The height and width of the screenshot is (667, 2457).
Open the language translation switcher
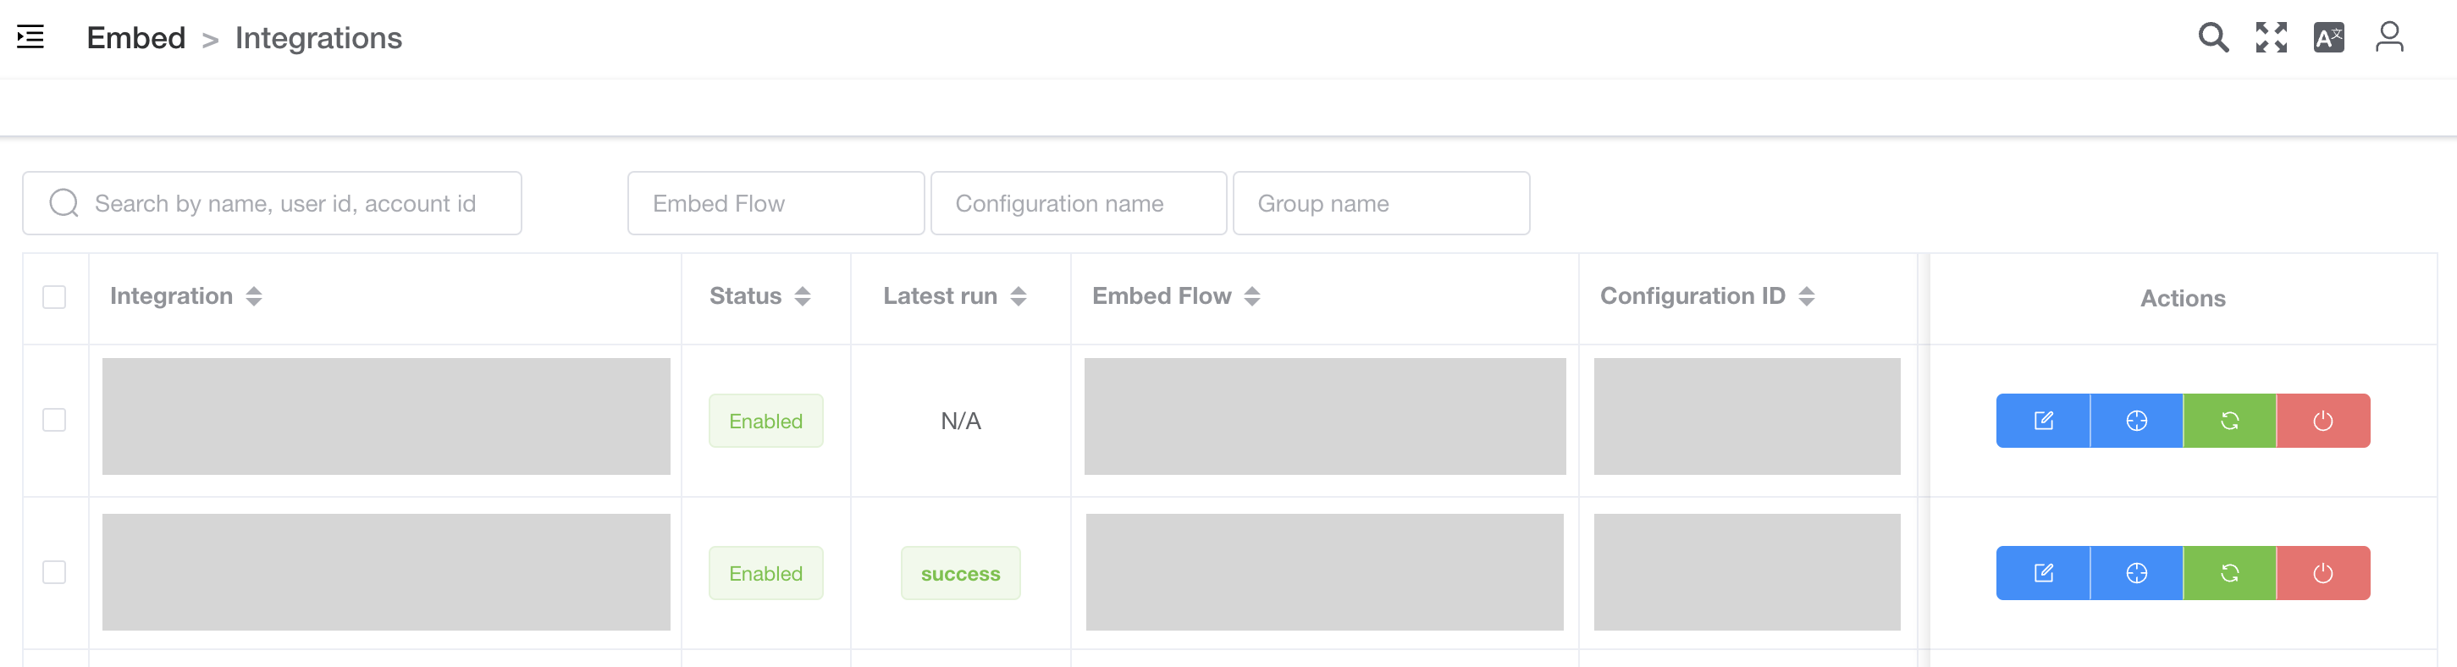coord(2328,37)
